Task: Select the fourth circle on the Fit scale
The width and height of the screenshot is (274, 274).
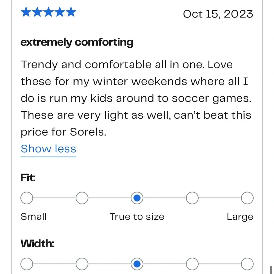Action: 192,198
